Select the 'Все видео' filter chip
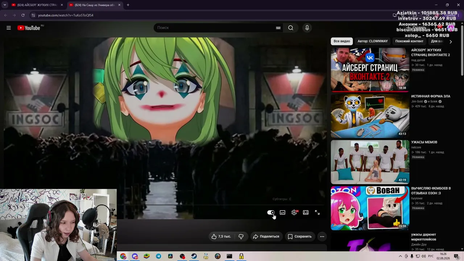 [x=342, y=41]
